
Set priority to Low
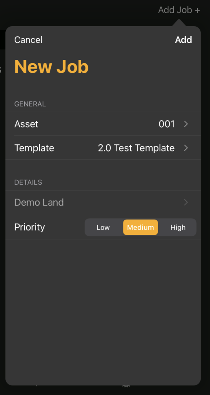pos(103,228)
